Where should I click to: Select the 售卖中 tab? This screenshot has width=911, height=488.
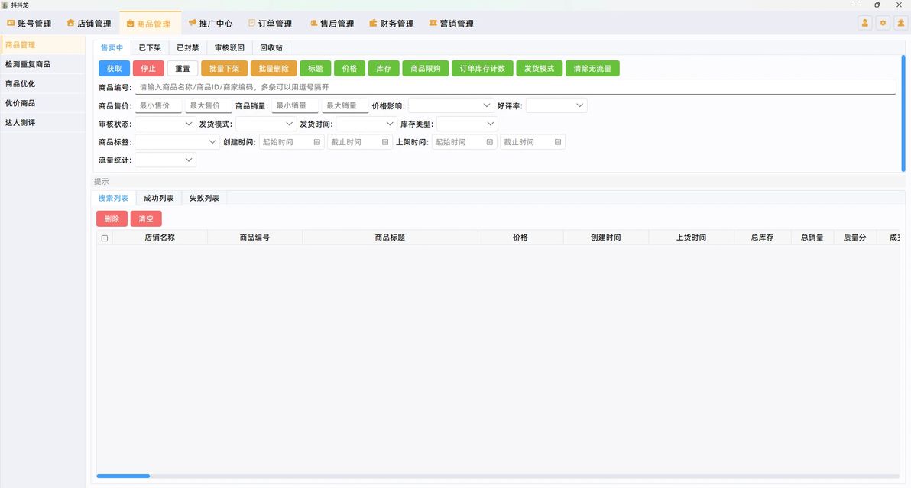click(x=112, y=47)
